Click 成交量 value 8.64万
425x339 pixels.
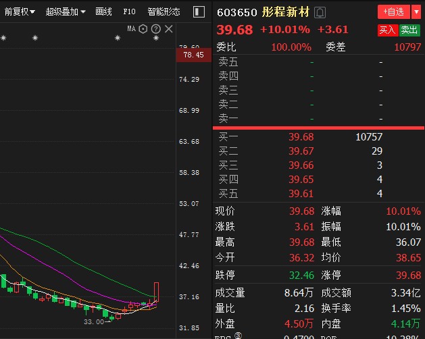pyautogui.click(x=299, y=292)
